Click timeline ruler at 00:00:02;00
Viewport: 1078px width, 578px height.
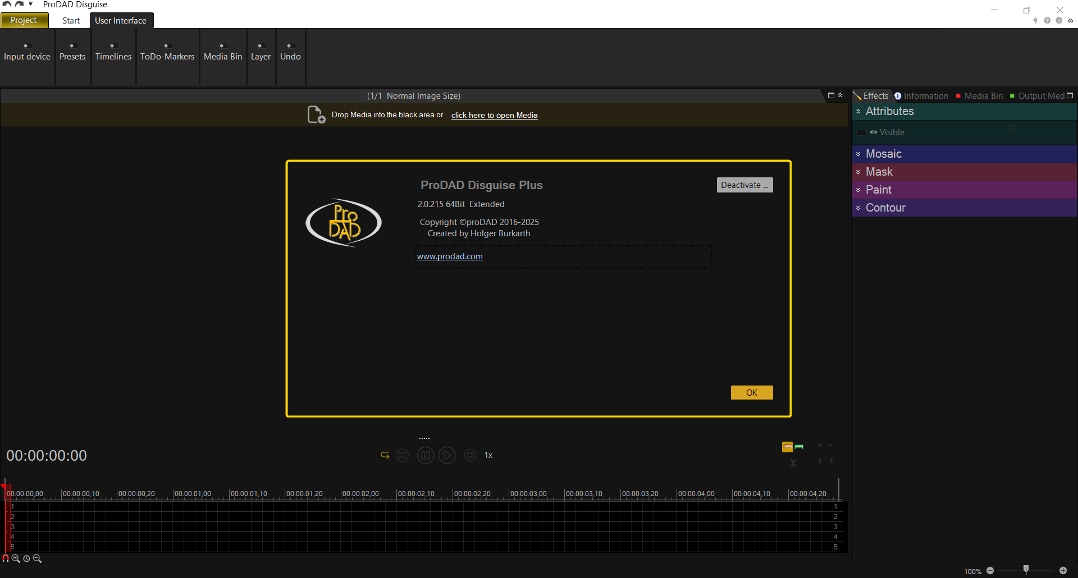(360, 494)
